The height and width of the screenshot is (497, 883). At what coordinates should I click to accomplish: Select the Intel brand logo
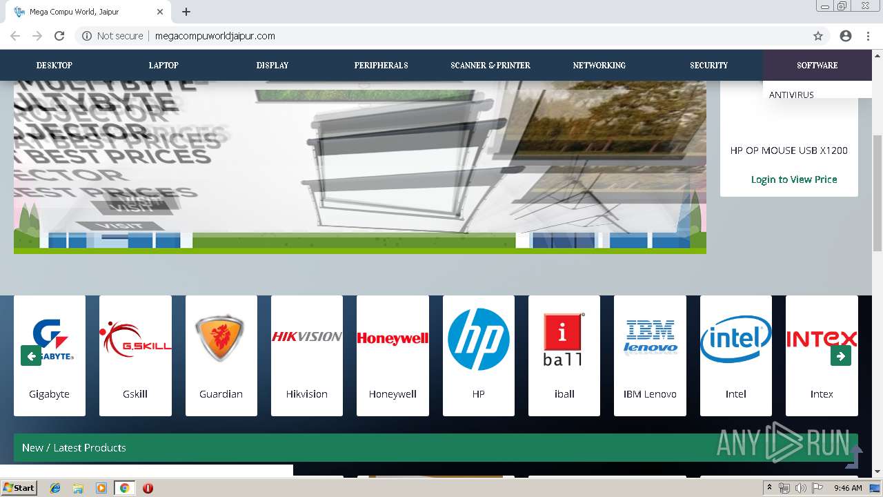(x=736, y=339)
